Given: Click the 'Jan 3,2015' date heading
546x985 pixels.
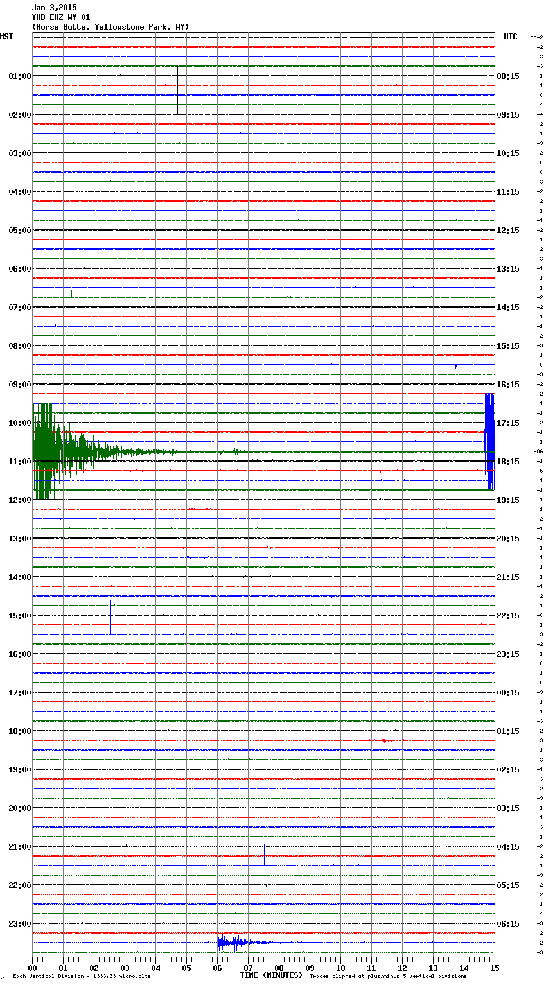Looking at the screenshot, I should pos(54,8).
